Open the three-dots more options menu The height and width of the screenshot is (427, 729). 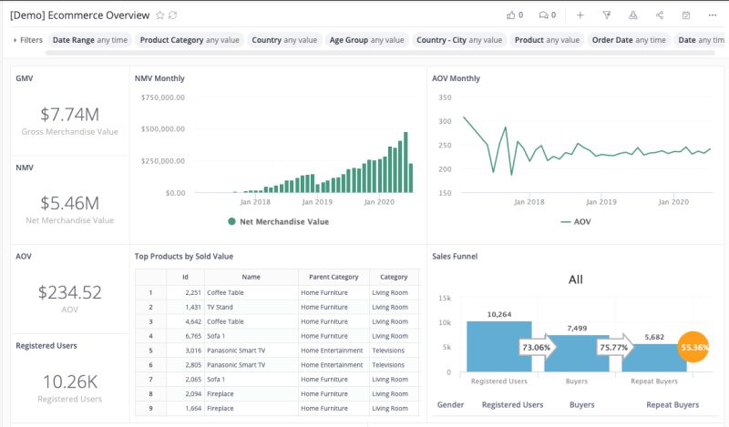coord(713,15)
